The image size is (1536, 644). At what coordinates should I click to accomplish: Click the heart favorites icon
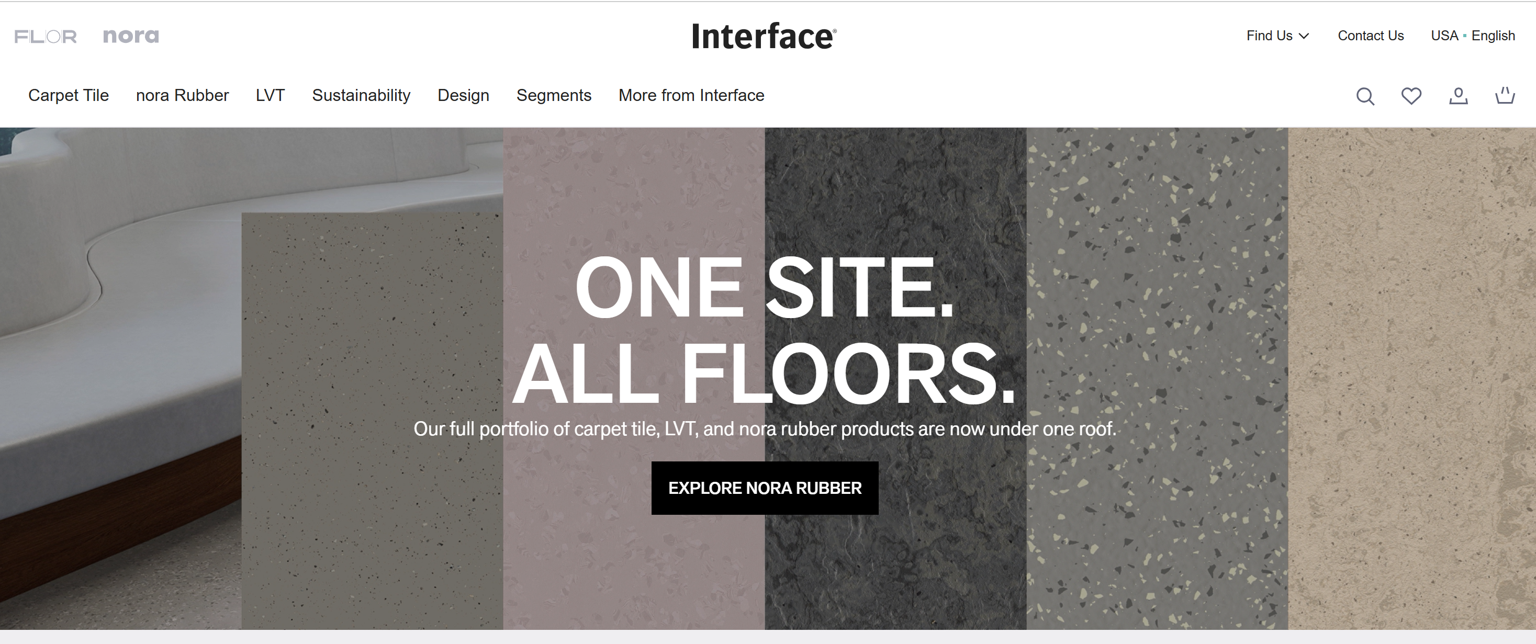pyautogui.click(x=1411, y=96)
